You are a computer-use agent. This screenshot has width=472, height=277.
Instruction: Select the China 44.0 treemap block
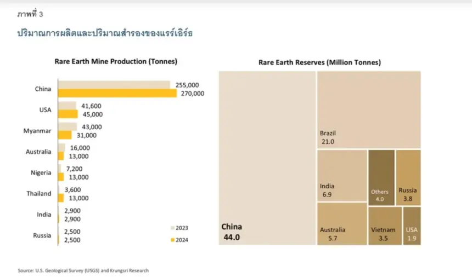point(267,158)
